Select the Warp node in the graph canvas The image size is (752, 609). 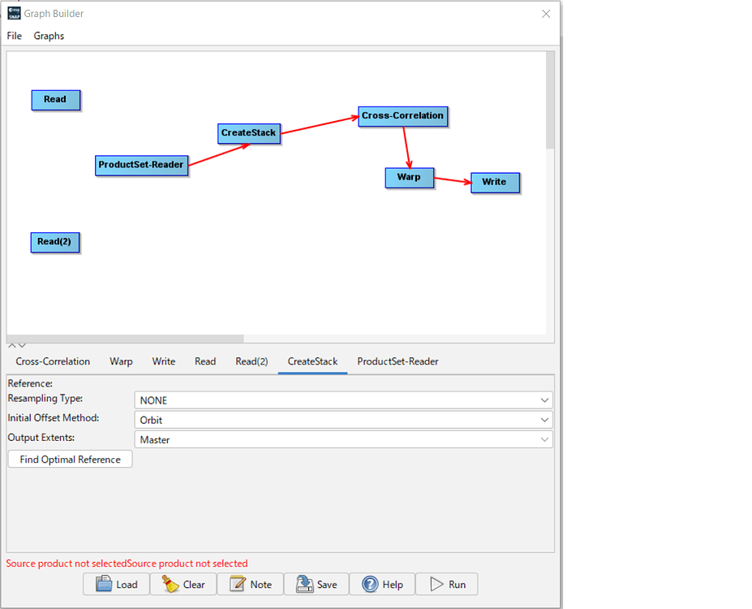pos(409,177)
